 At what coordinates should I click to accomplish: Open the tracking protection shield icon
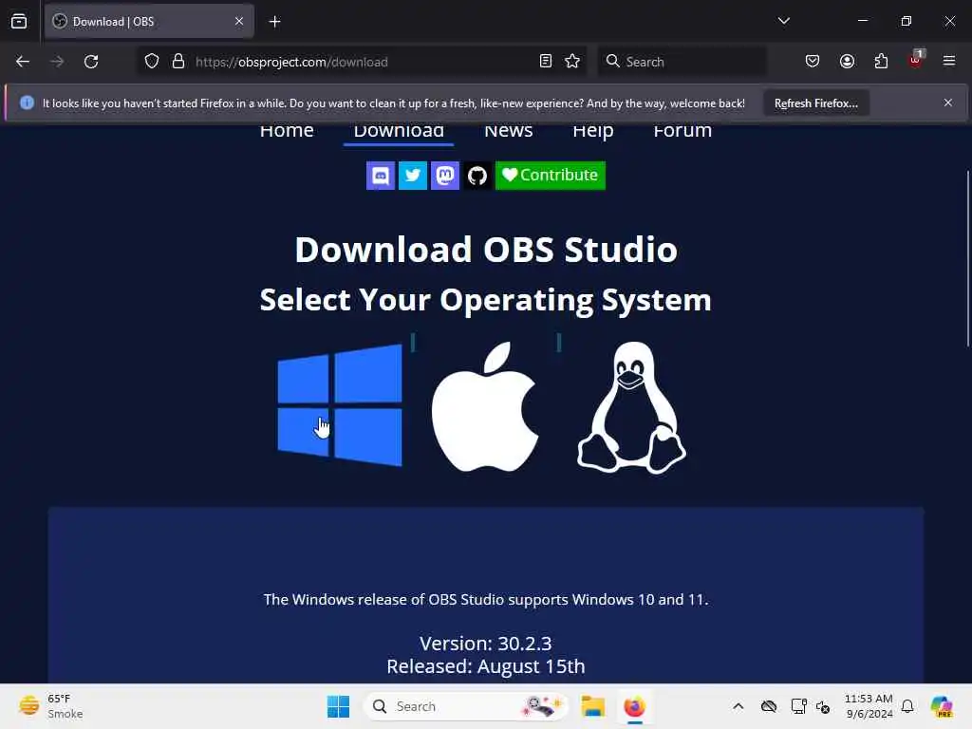152,62
